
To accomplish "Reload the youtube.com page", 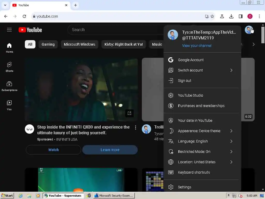I will click(24, 16).
